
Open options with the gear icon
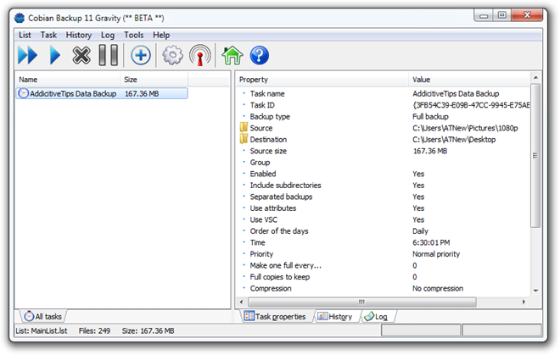pos(172,55)
